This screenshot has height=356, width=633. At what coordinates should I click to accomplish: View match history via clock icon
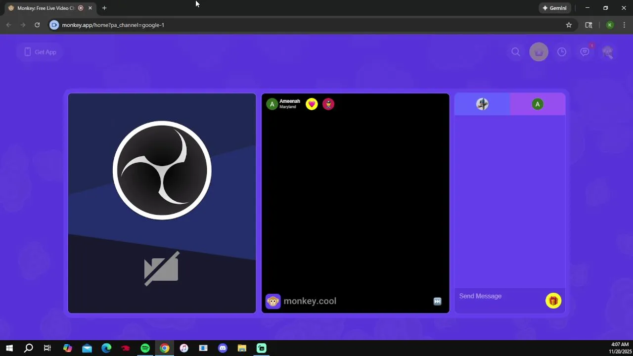(562, 52)
